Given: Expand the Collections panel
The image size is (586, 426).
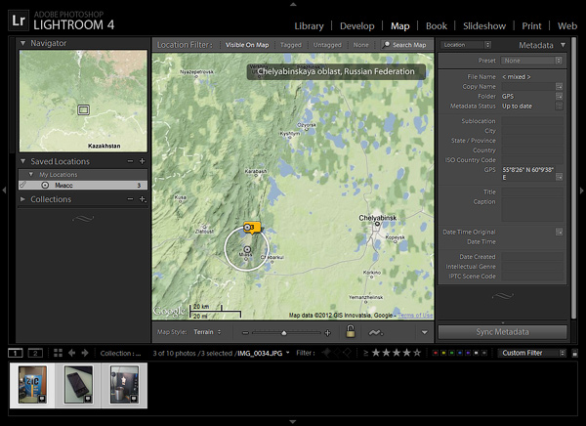Looking at the screenshot, I should pyautogui.click(x=22, y=199).
